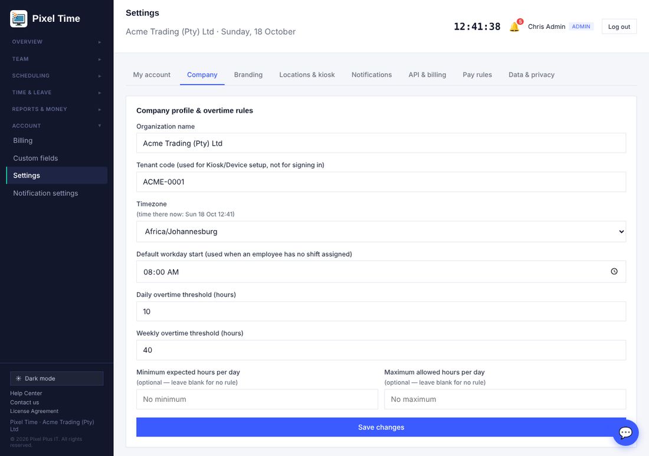Click the Minimum expected hours field
Screen dimensions: 649x456
[257, 399]
